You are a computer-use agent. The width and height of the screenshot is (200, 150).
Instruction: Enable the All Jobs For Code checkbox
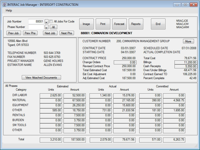(x=51, y=21)
